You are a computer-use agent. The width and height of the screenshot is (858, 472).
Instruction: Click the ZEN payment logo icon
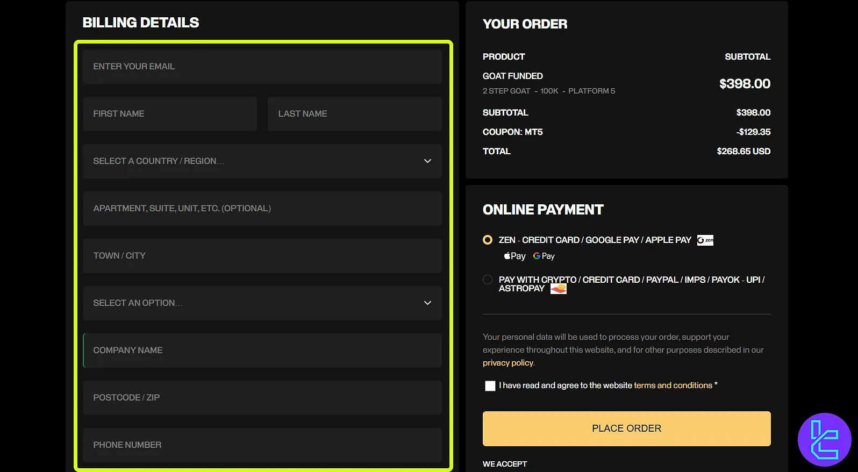[x=705, y=240]
